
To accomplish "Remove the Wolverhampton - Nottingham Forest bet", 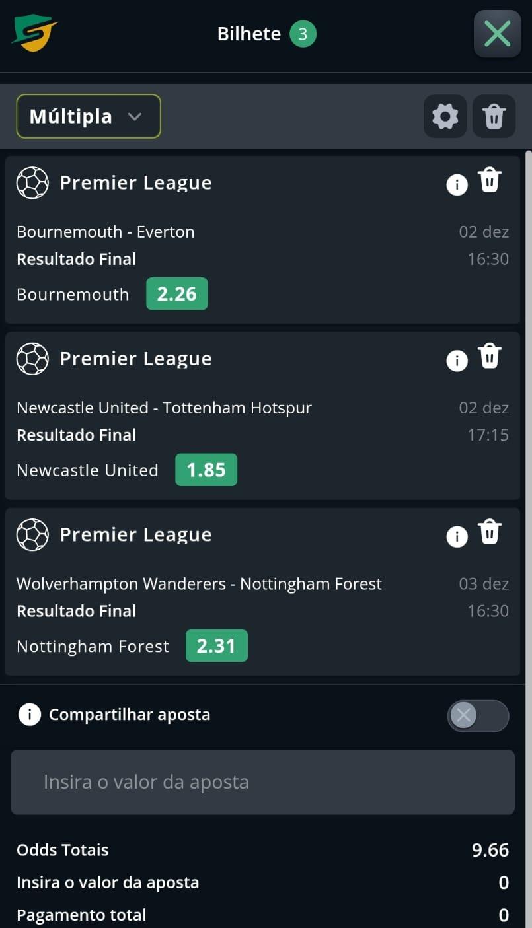I will (x=490, y=532).
